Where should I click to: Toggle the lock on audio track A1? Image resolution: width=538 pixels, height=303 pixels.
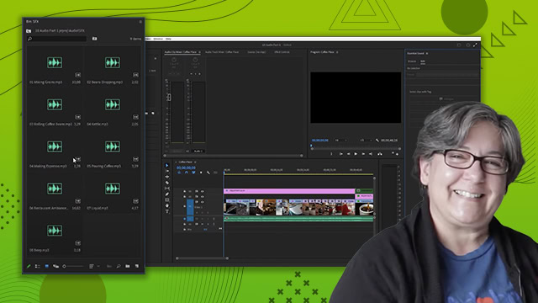[x=184, y=219]
